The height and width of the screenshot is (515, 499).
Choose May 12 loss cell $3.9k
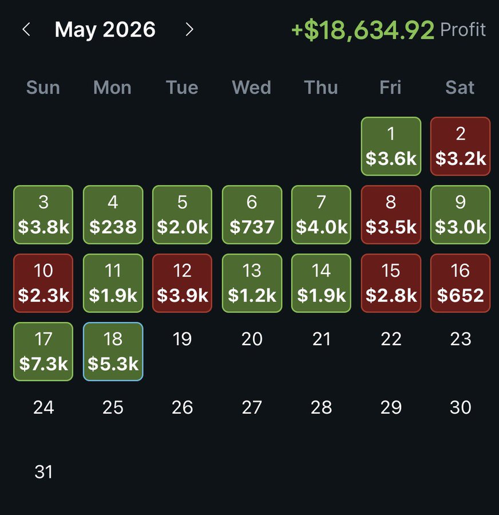183,283
